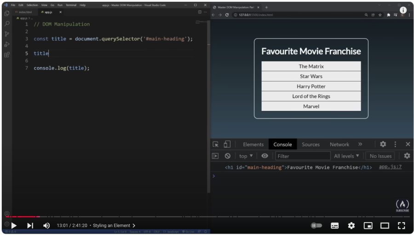Viewport: 414px width, 235px height.
Task: Click the Marvel list item
Action: [311, 106]
